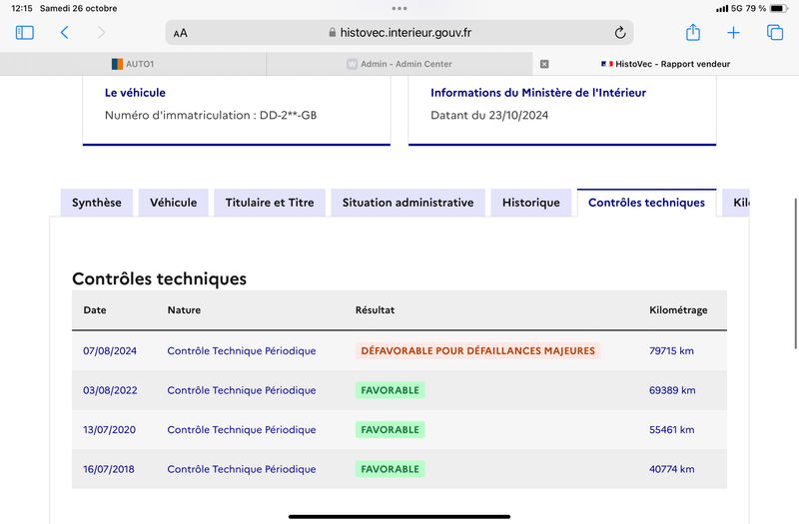The width and height of the screenshot is (799, 524).
Task: Click Contrôle Technique Périodique in the 07/08/2024 row
Action: point(242,351)
